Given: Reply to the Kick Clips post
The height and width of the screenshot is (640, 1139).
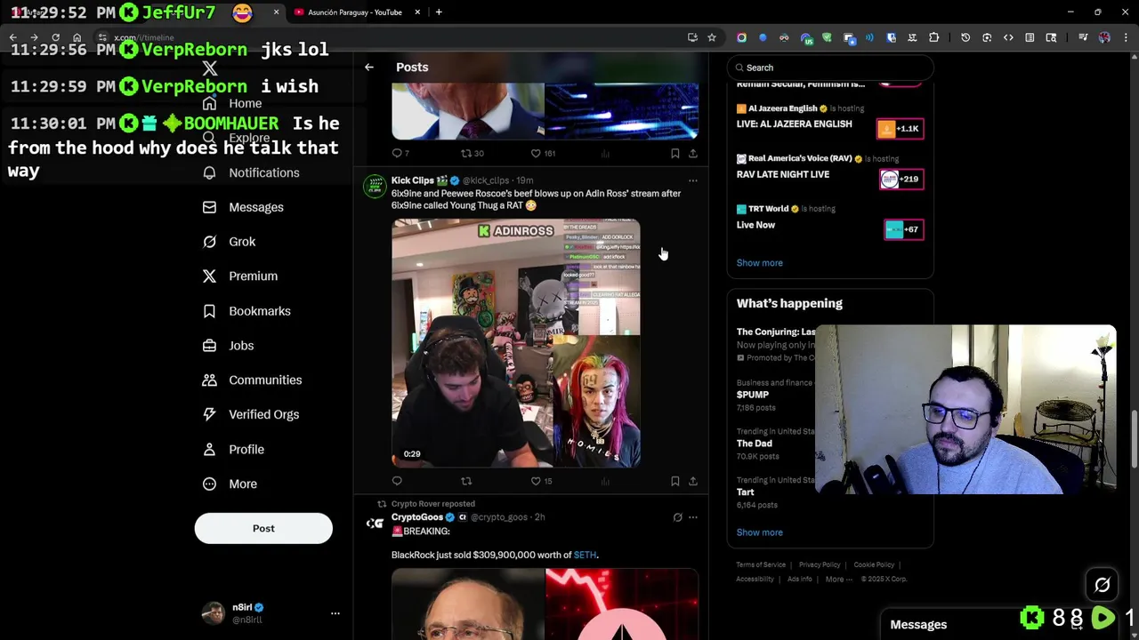Looking at the screenshot, I should 397,481.
